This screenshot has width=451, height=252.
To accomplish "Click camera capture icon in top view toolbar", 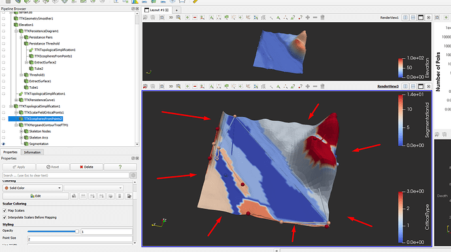I will click(162, 18).
